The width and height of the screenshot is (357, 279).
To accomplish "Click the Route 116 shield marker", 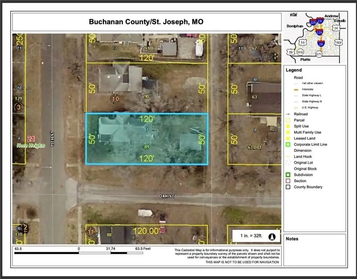I will pyautogui.click(x=300, y=53).
